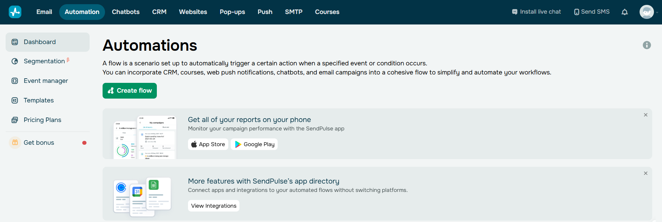Open the Courses tab
Image resolution: width=662 pixels, height=222 pixels.
click(327, 12)
